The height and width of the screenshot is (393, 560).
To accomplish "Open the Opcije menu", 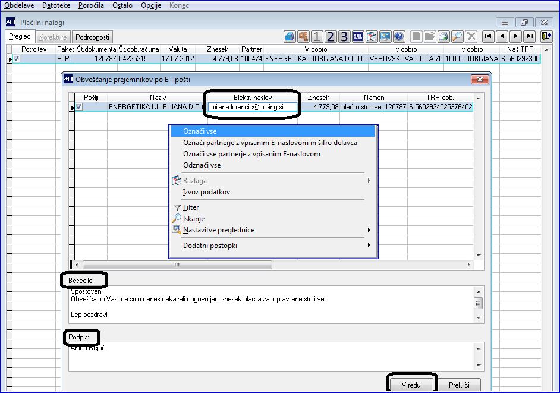I will pos(151,5).
